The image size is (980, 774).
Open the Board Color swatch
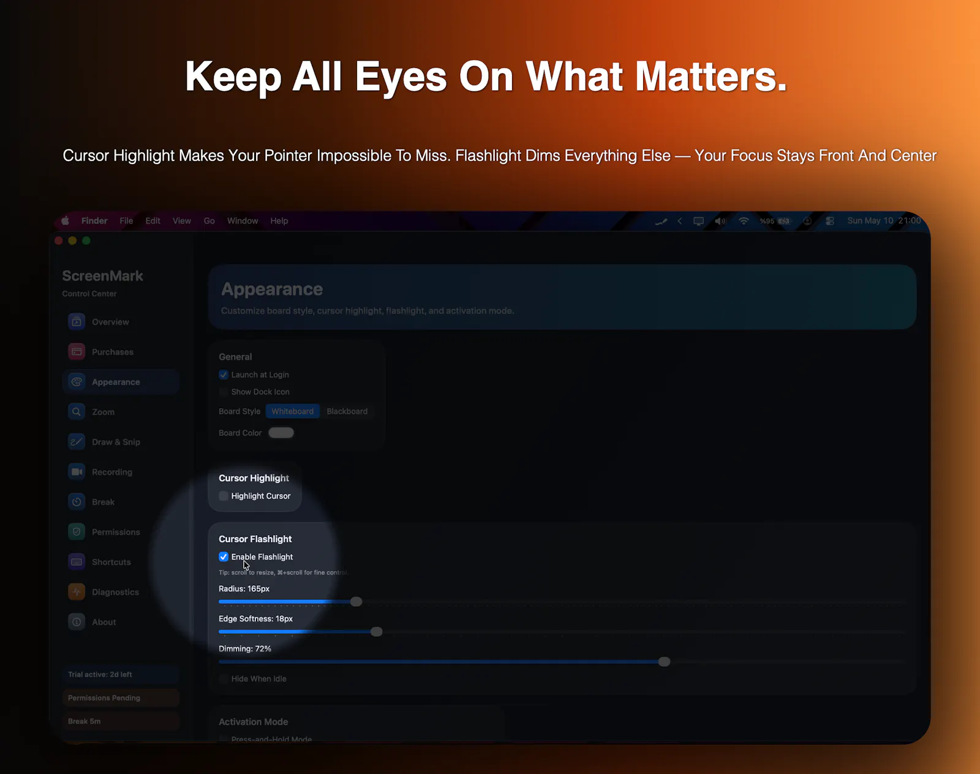click(281, 433)
